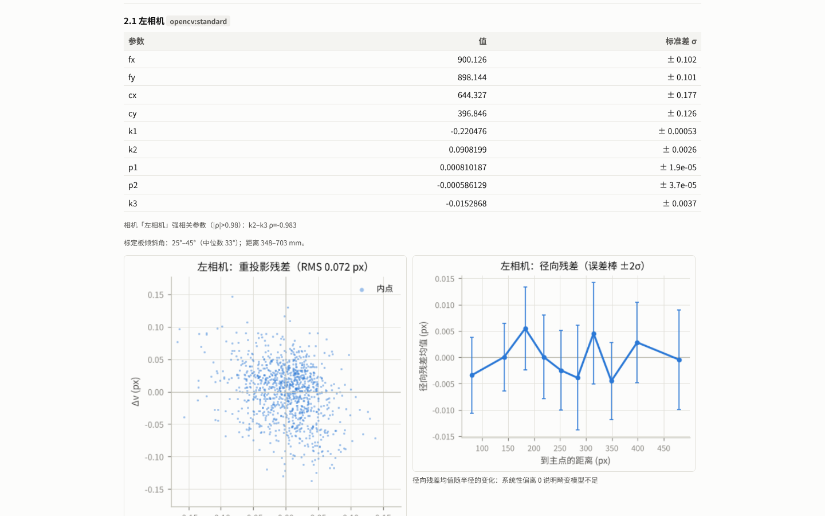Click the k2 standard deviation ± 0.0026
Screen dimensions: 825x516
tap(679, 150)
